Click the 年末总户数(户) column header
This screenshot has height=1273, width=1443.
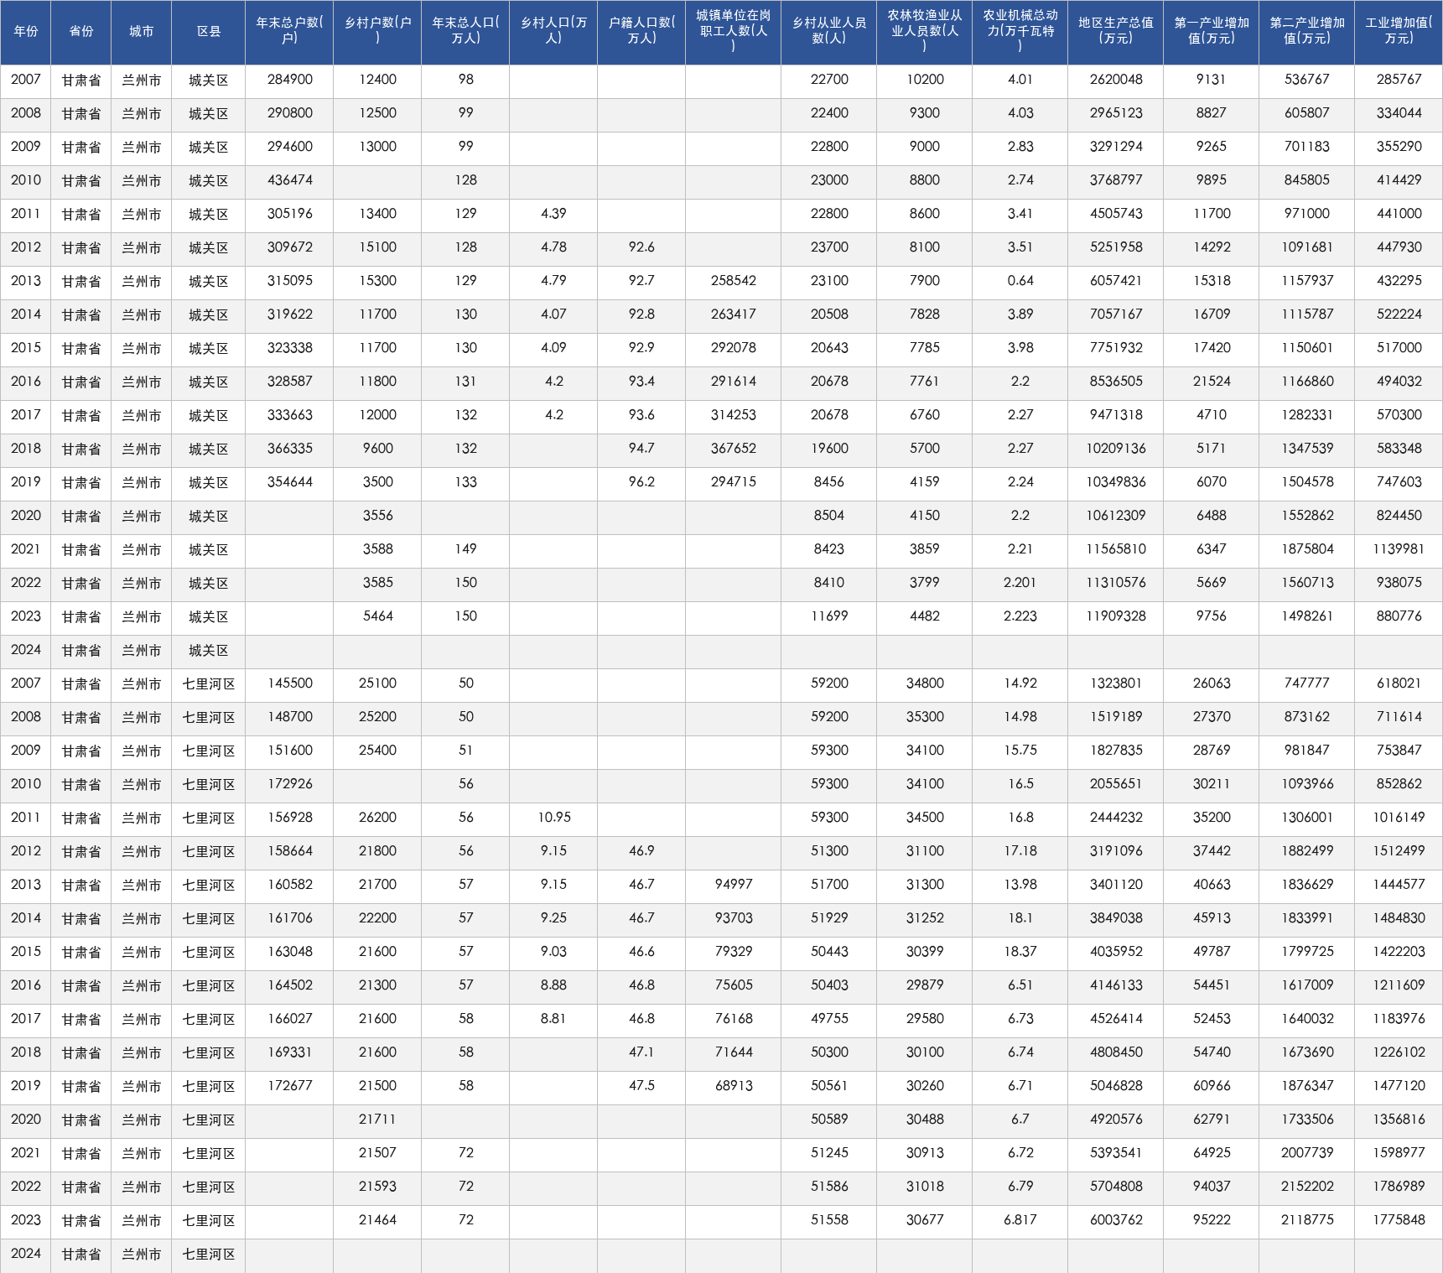pos(289,32)
